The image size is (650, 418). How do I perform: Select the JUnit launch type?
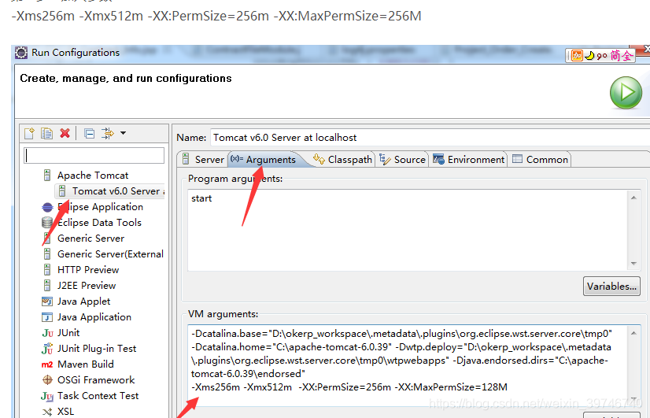68,333
